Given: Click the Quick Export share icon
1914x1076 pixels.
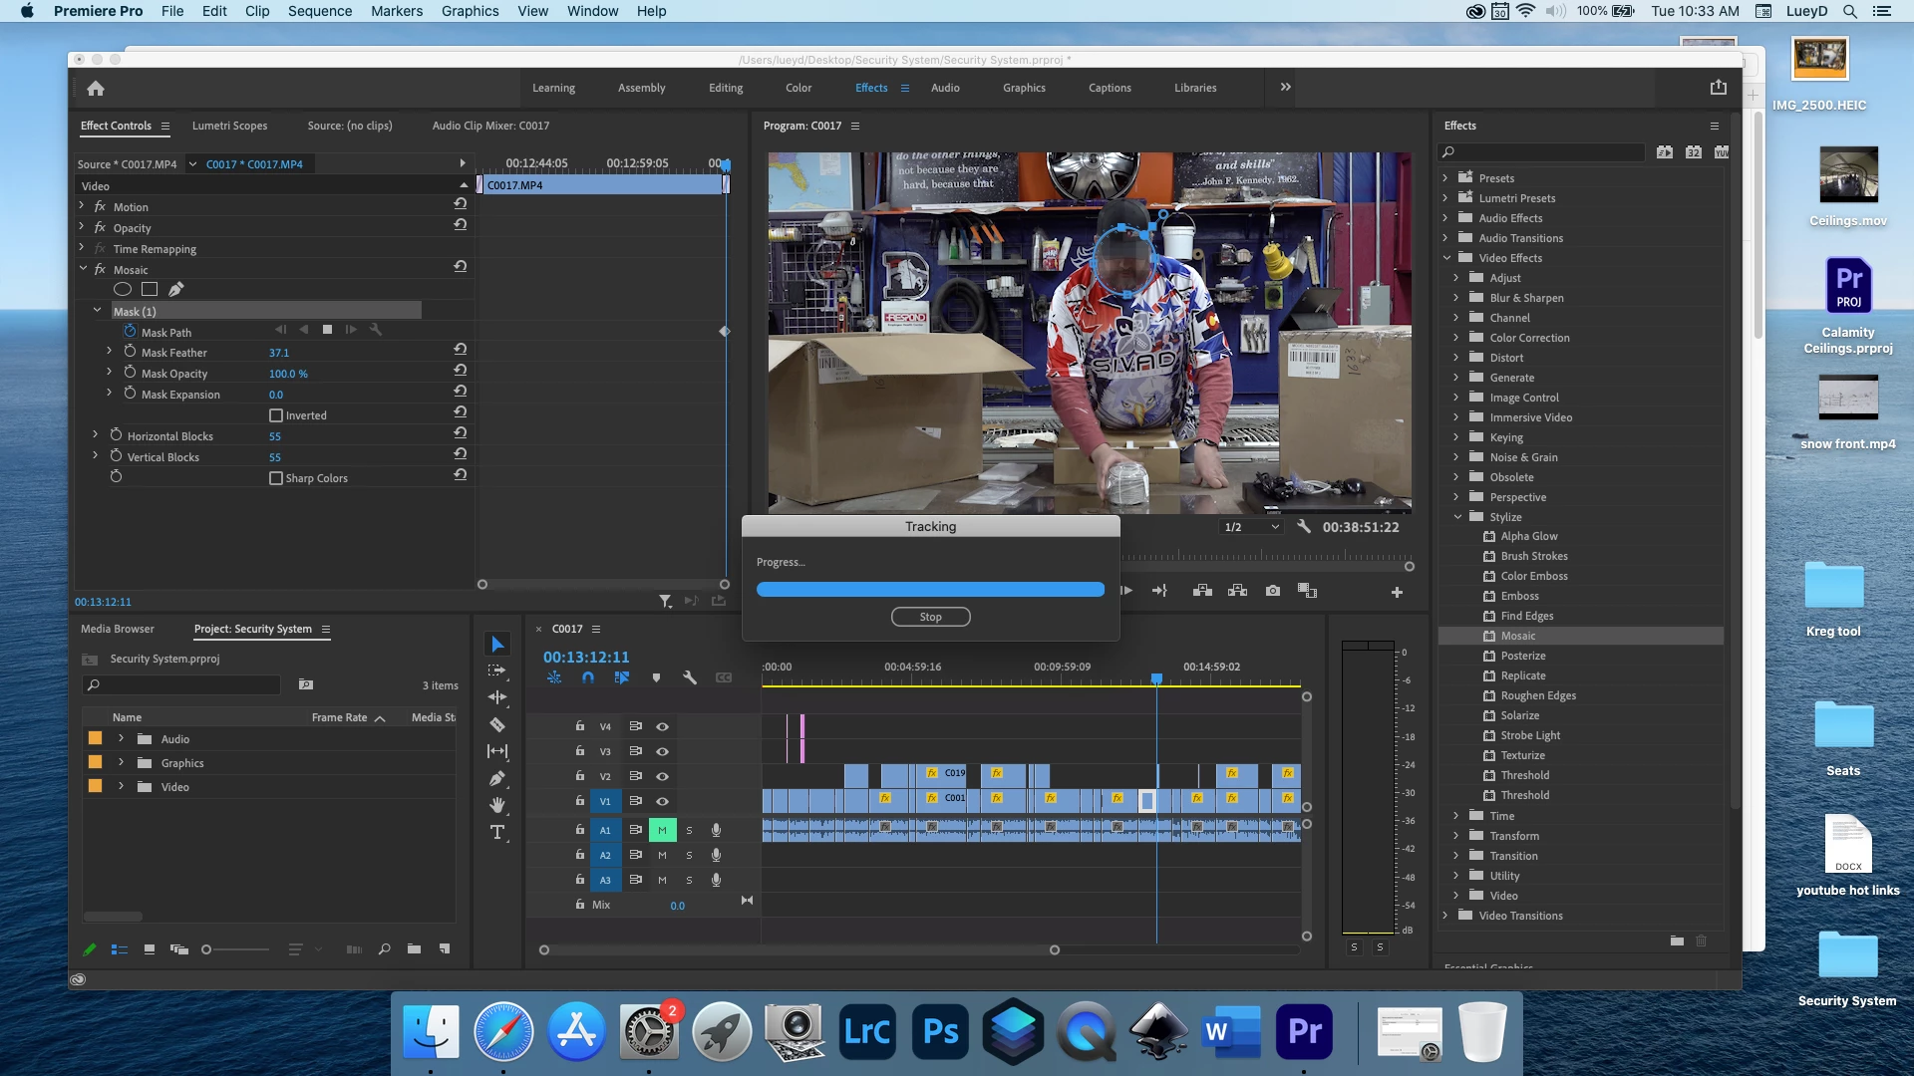Looking at the screenshot, I should (x=1719, y=88).
